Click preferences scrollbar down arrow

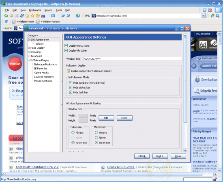pos(185,150)
